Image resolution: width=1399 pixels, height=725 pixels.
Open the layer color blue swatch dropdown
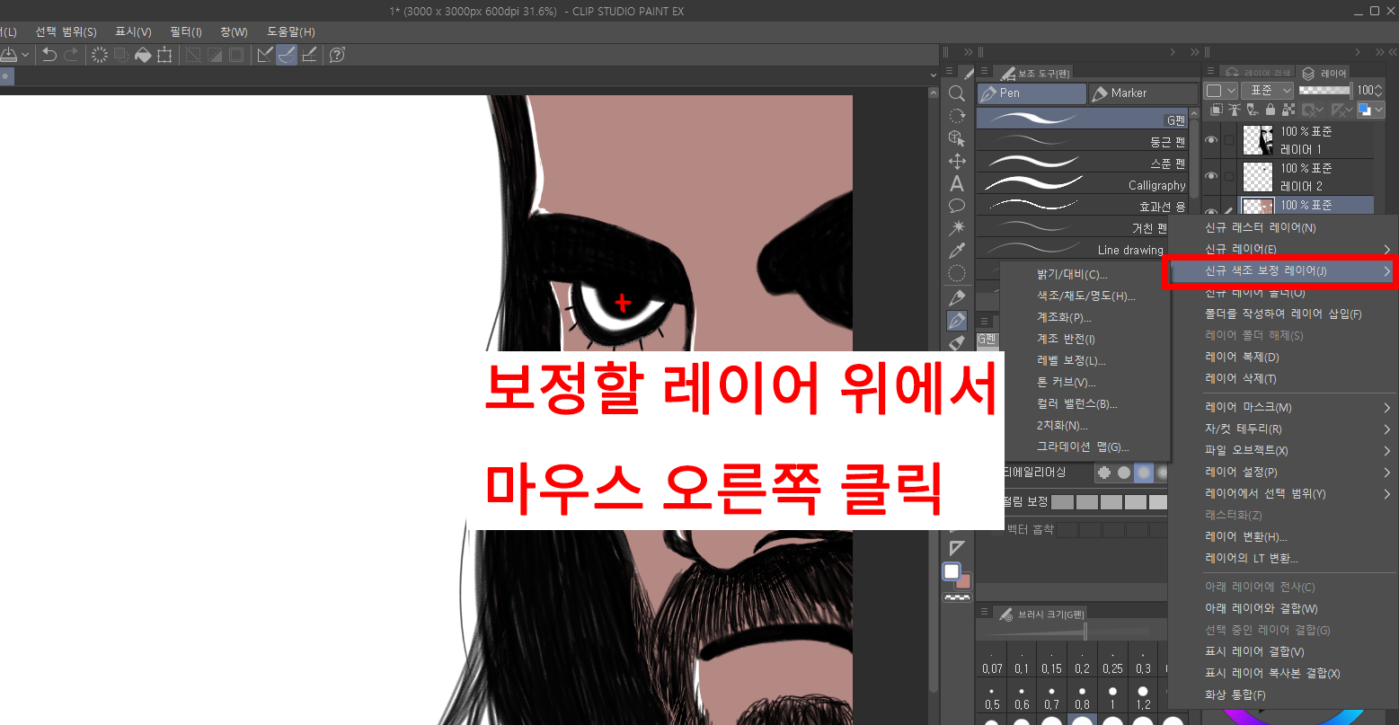pyautogui.click(x=1371, y=110)
